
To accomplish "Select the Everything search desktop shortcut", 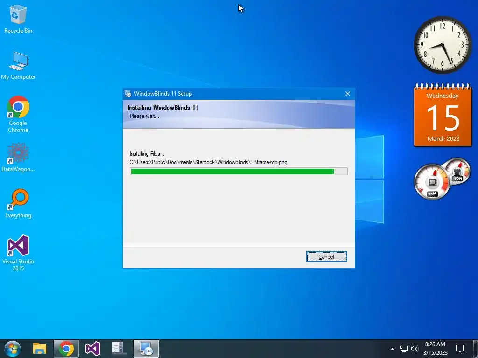I will click(x=18, y=203).
